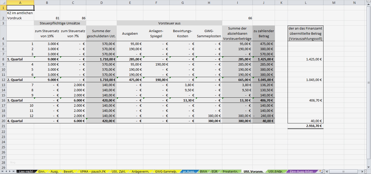
Task: Click the 2.916,70 € total cell
Action: point(306,126)
